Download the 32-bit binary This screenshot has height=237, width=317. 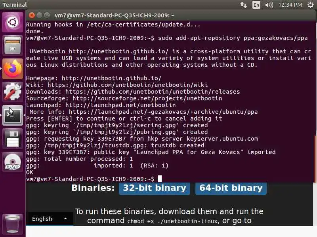155,188
